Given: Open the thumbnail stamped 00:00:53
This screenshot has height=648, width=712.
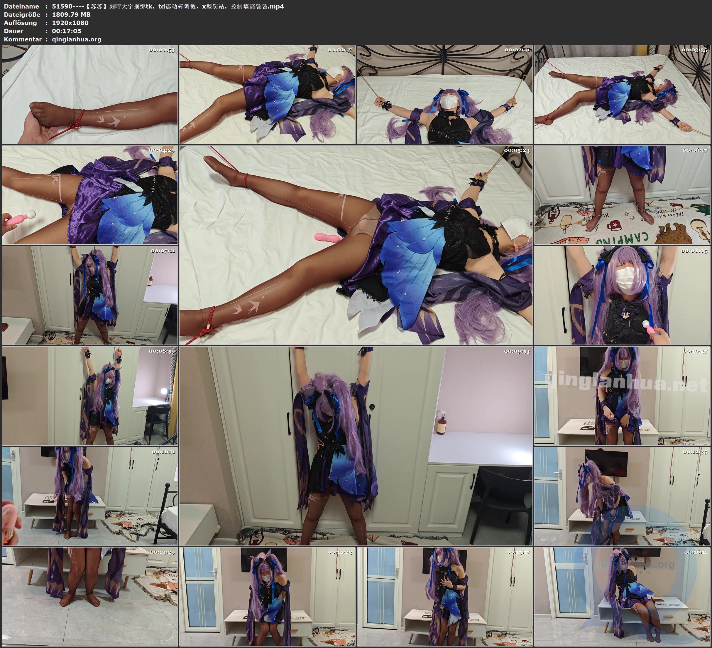Looking at the screenshot, I should click(90, 95).
